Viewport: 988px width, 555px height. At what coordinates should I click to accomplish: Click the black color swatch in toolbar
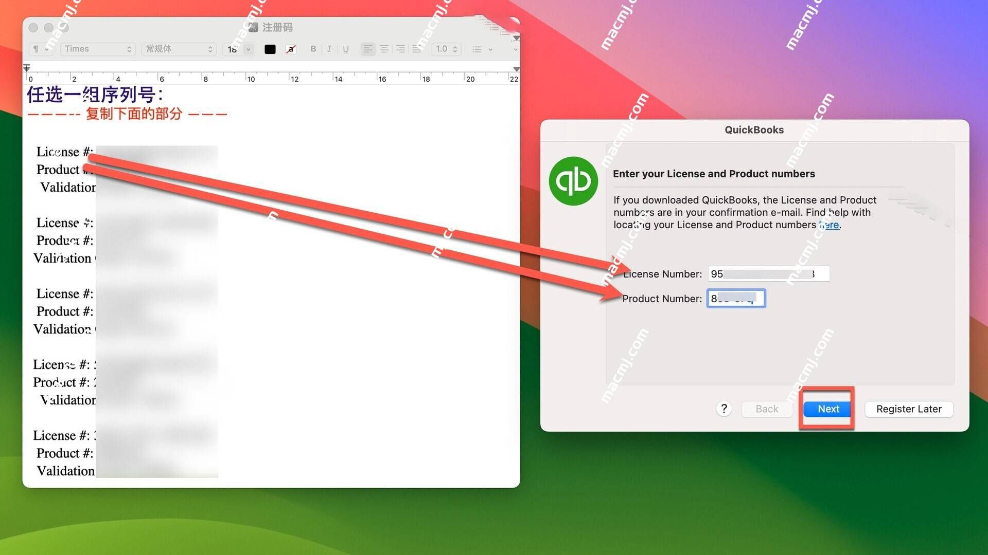(270, 49)
